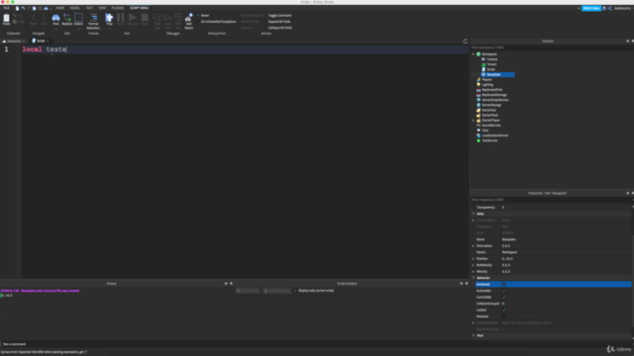Expand the Velocity property

[x=474, y=272]
